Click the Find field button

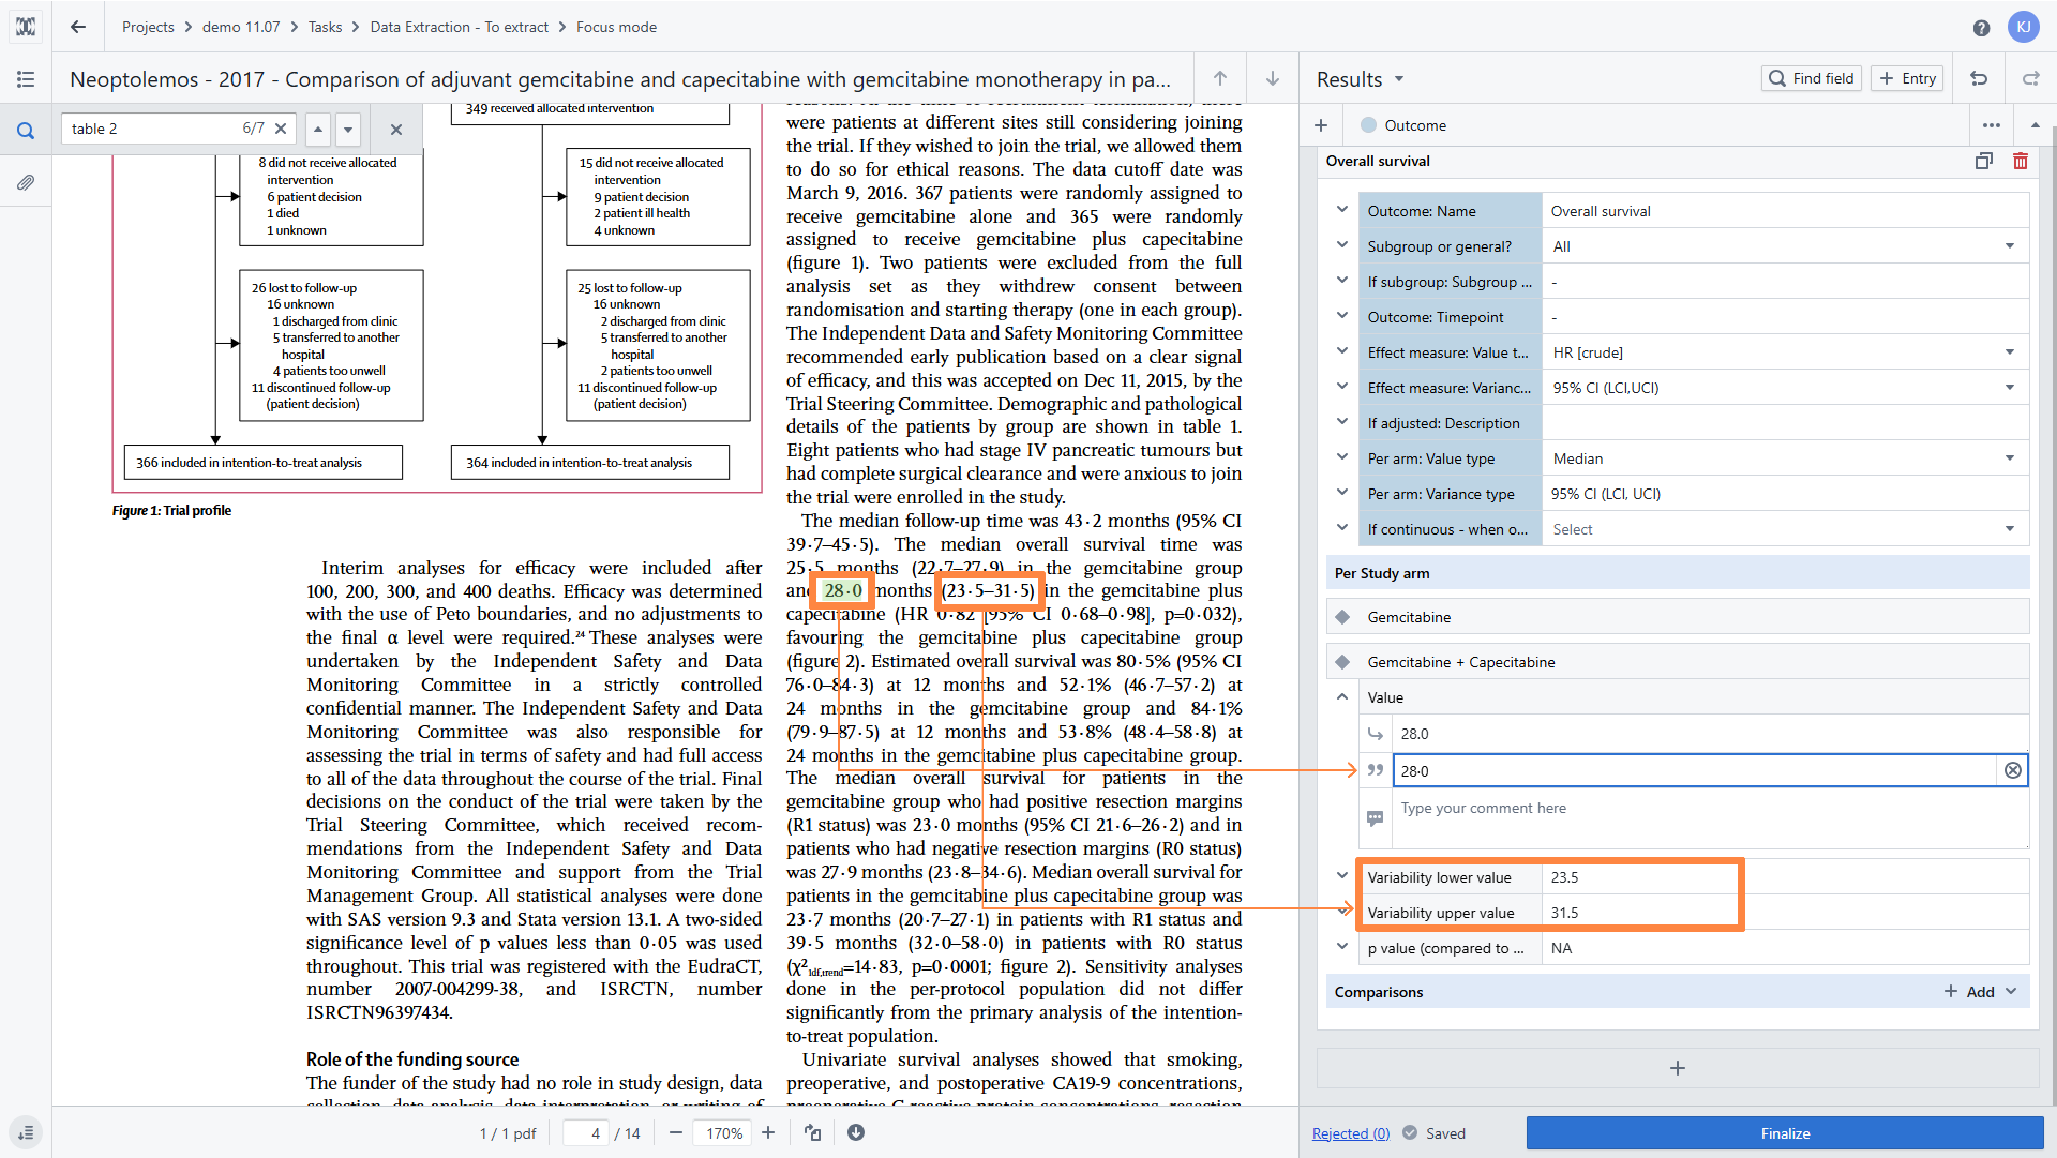(x=1811, y=78)
